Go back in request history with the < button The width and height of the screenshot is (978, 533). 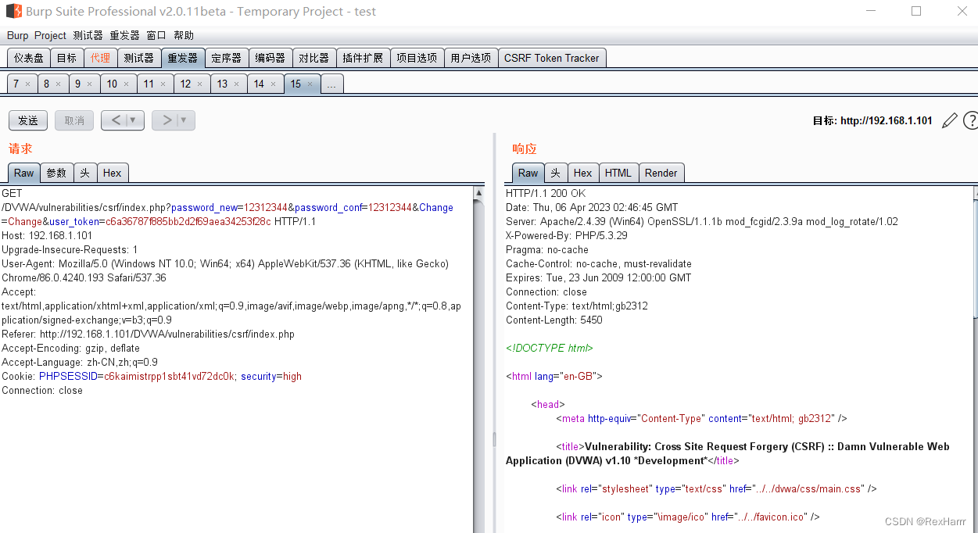coord(116,120)
